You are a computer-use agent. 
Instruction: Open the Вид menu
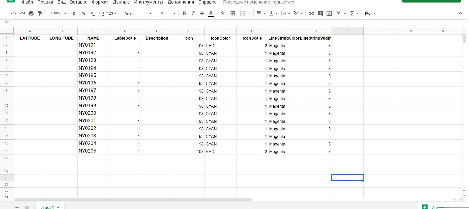pos(62,2)
